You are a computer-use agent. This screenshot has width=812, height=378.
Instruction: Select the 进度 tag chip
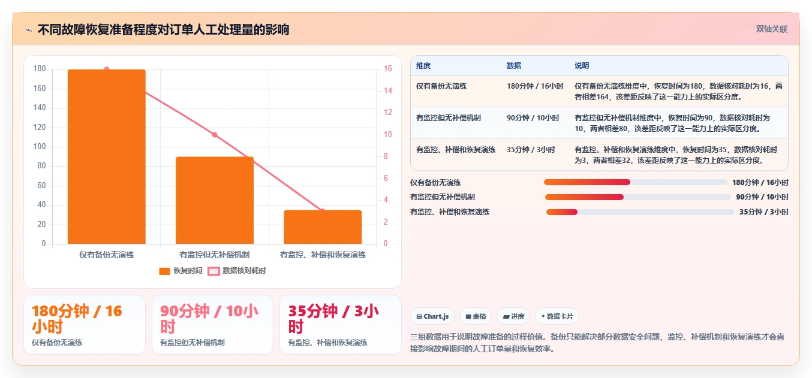513,316
